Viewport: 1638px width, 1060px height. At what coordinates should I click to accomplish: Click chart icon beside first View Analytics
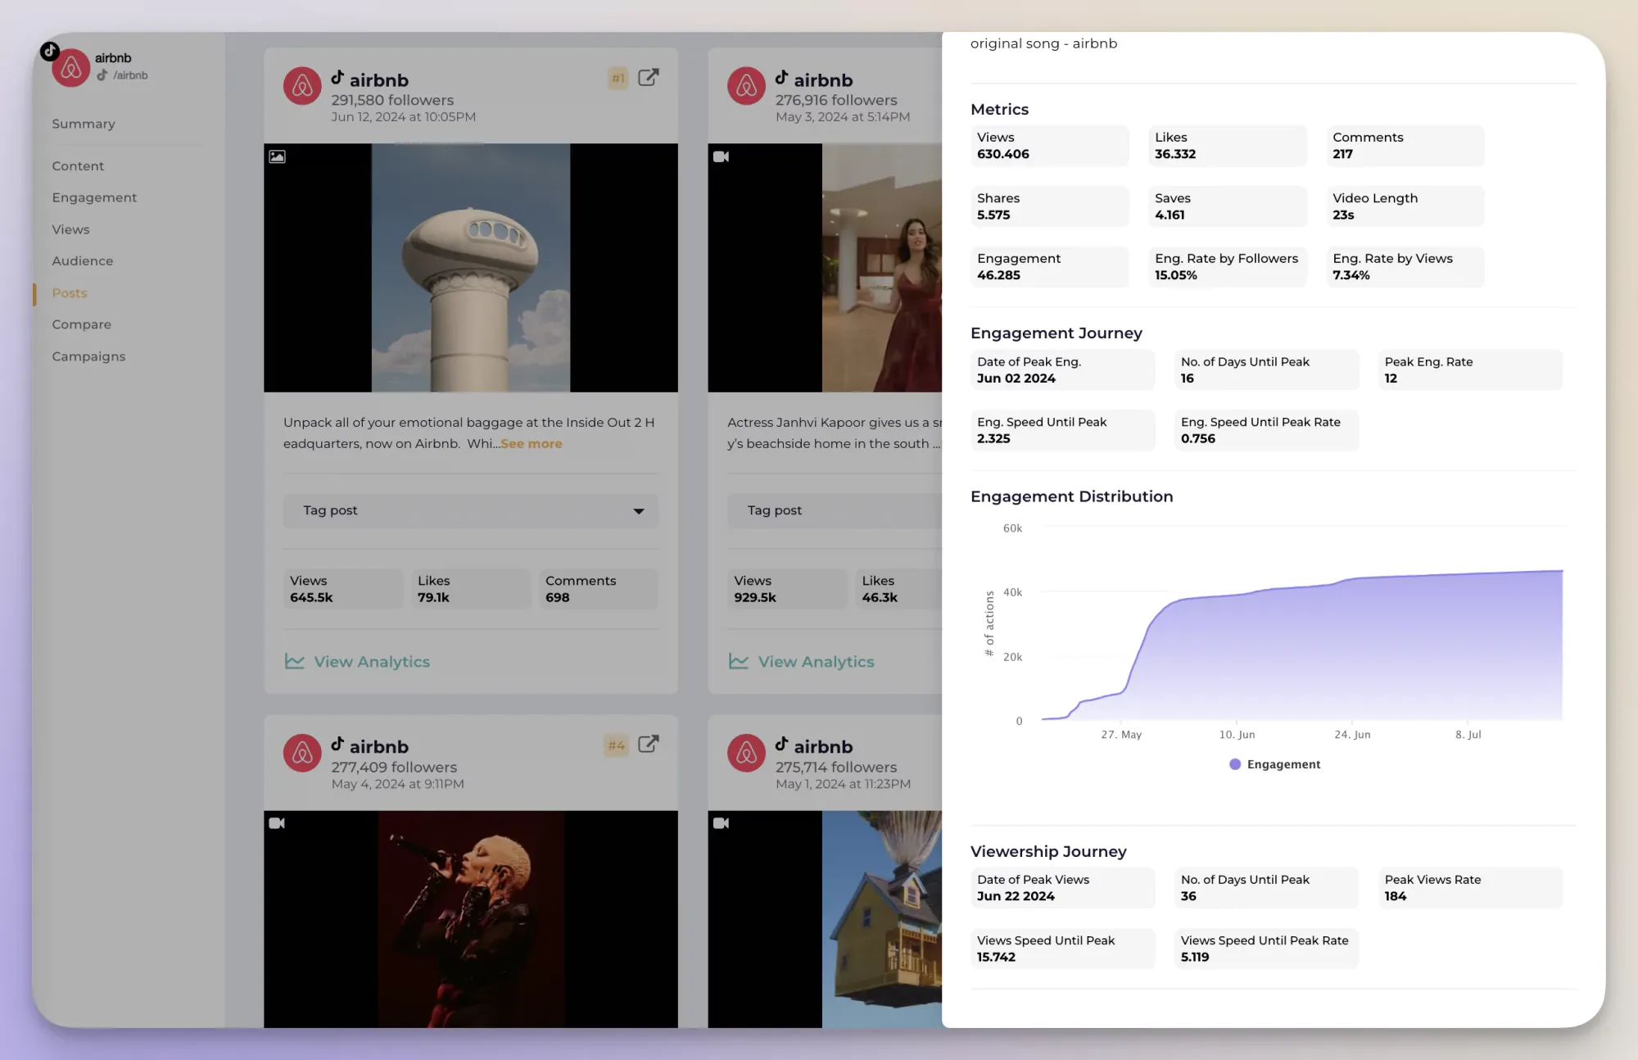294,661
